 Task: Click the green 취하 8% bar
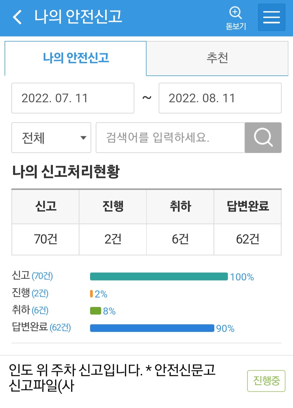pos(95,311)
